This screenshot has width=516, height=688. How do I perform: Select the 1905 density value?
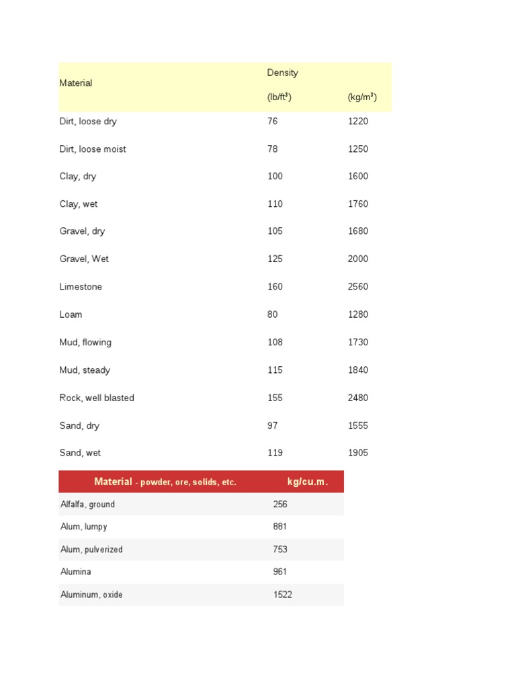click(357, 453)
